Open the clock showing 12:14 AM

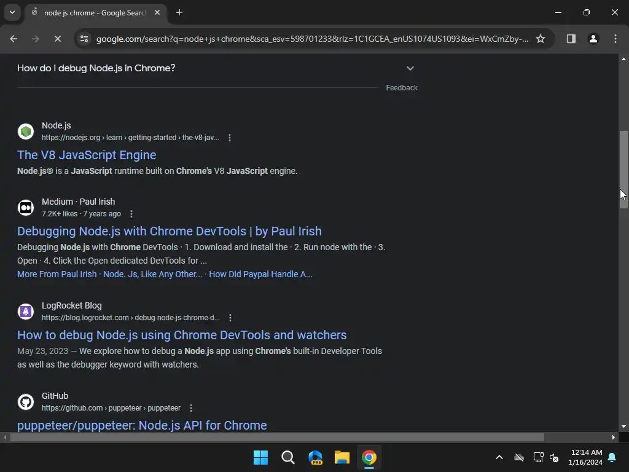pos(585,457)
